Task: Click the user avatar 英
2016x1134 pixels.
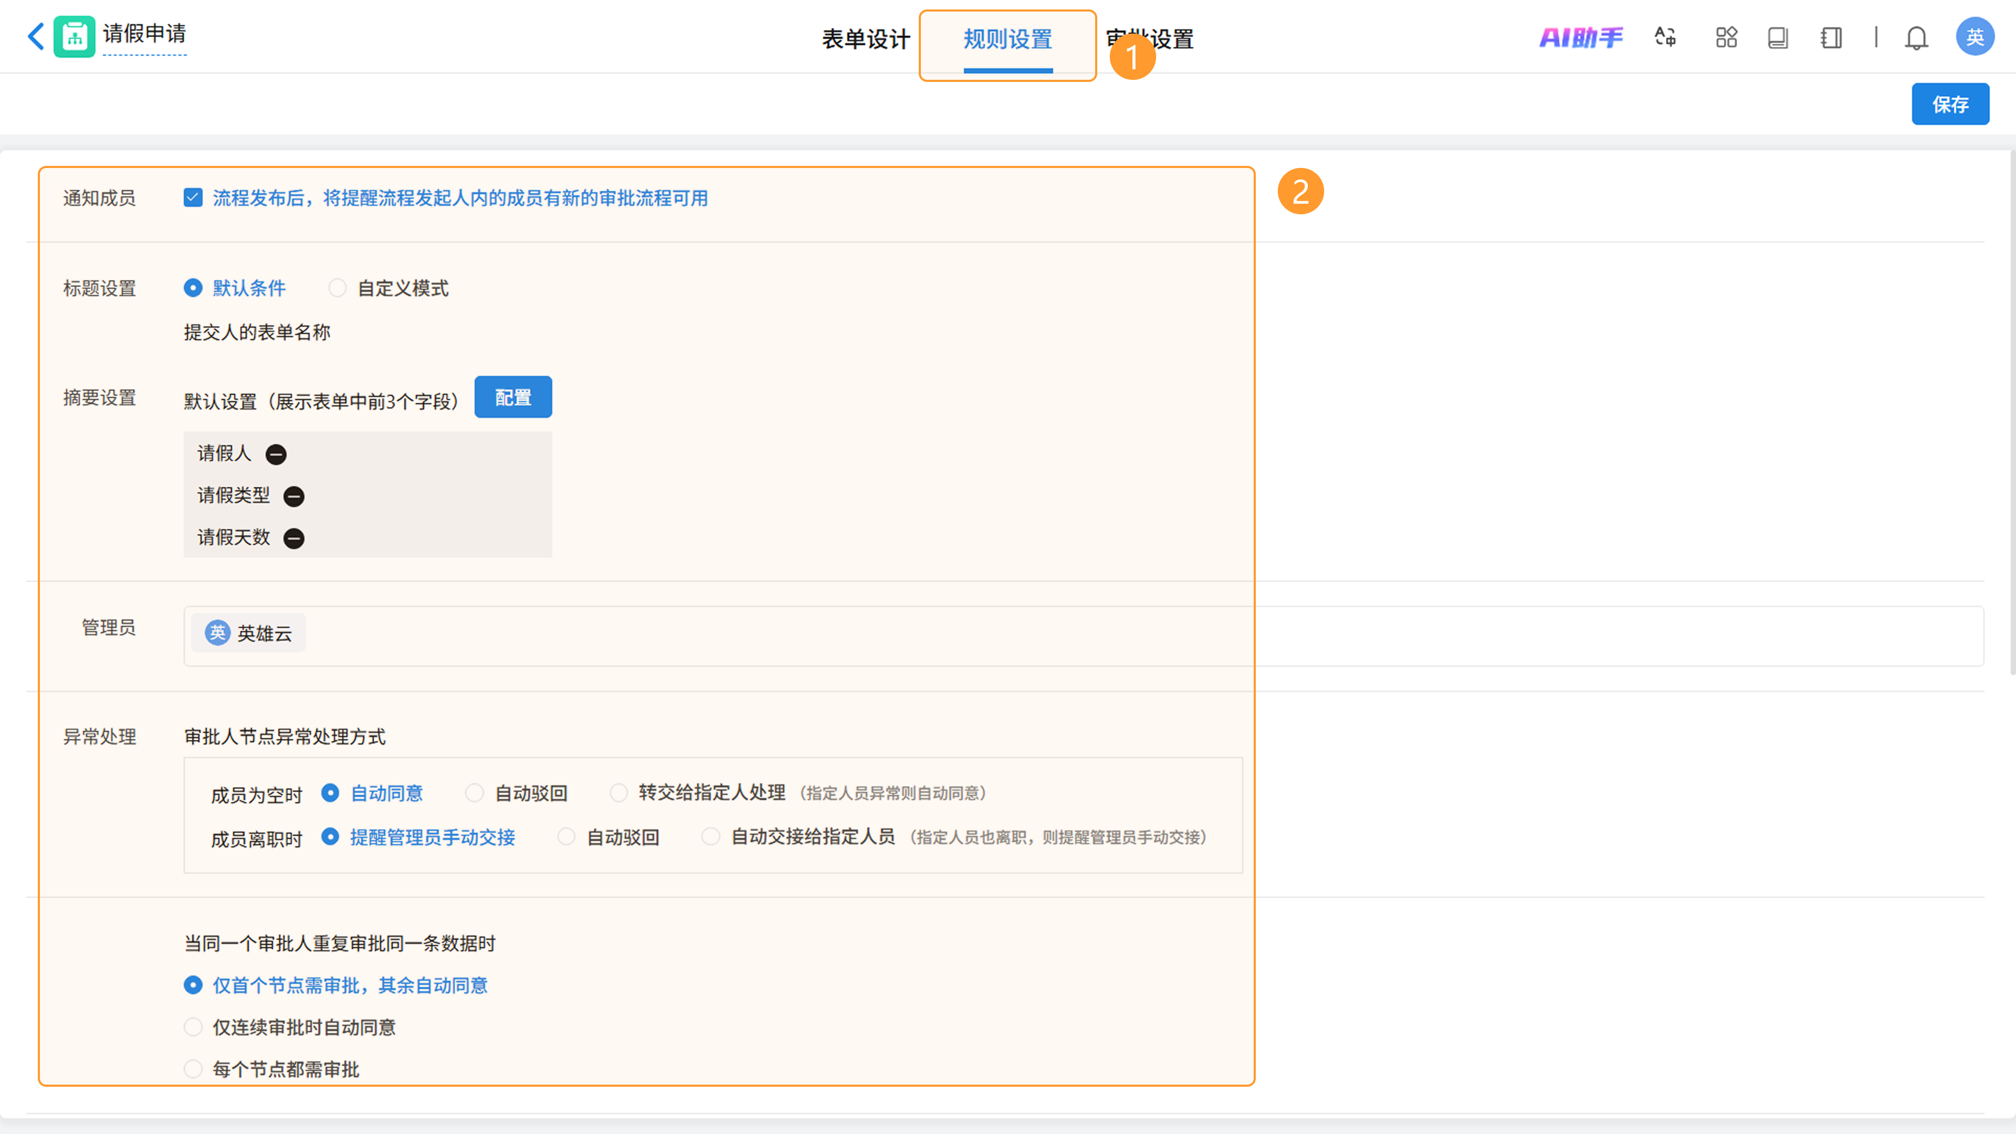Action: 1974,37
